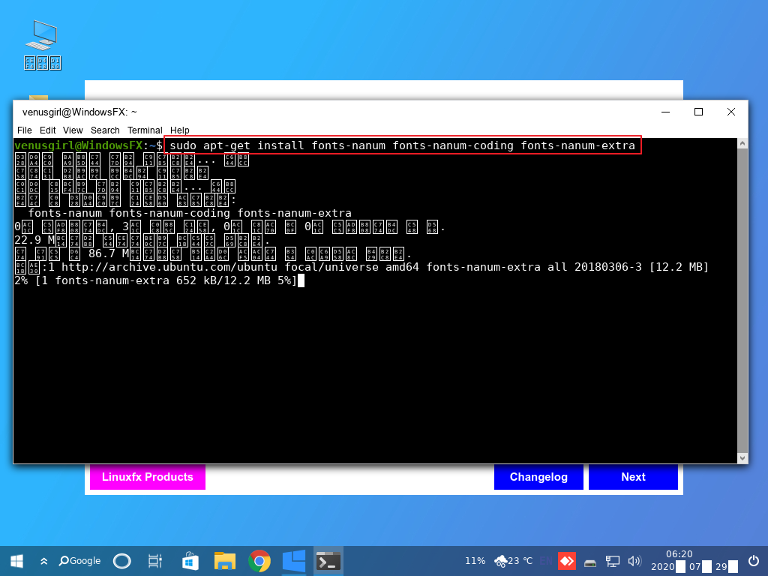The height and width of the screenshot is (576, 768).
Task: Click the 11% indicator in tray
Action: click(475, 561)
